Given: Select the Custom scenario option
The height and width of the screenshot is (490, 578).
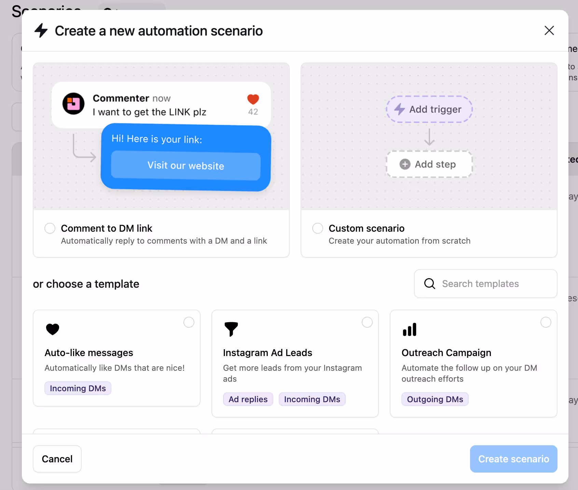Looking at the screenshot, I should click(x=317, y=228).
